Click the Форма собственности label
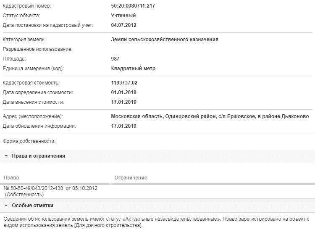 click(29, 141)
